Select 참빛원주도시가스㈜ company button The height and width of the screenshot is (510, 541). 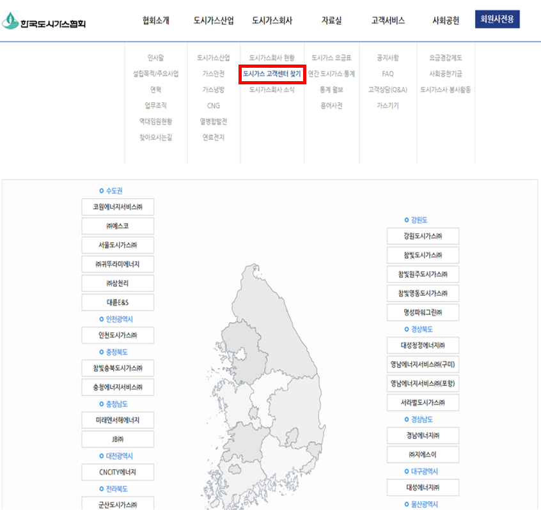coord(423,274)
